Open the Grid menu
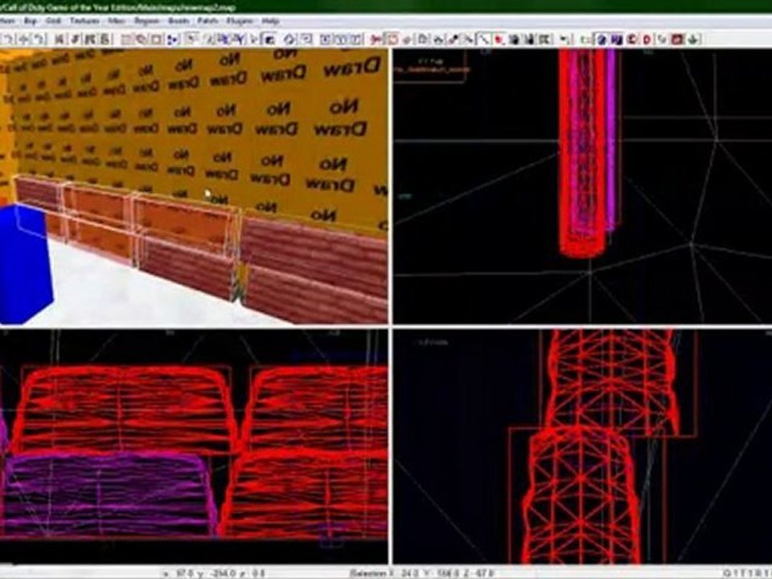Image resolution: width=772 pixels, height=579 pixels. point(53,21)
